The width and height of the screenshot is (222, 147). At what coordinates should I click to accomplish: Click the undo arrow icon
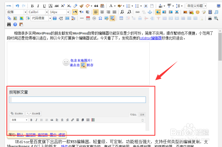(x=17, y=6)
